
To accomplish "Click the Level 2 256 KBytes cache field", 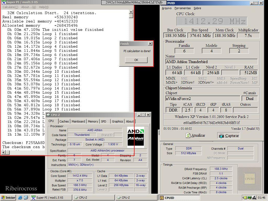I will [x=121, y=185].
